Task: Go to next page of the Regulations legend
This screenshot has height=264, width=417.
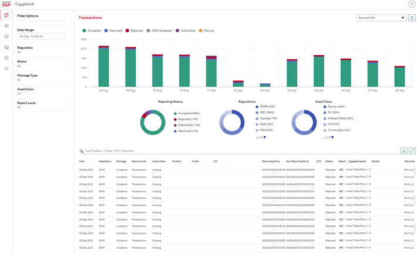Action: coord(265,137)
